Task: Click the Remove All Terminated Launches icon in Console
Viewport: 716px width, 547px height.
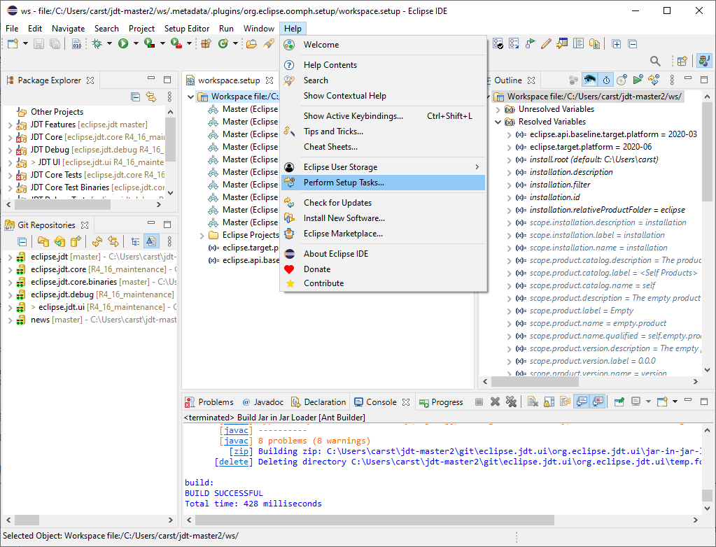Action: pyautogui.click(x=512, y=402)
